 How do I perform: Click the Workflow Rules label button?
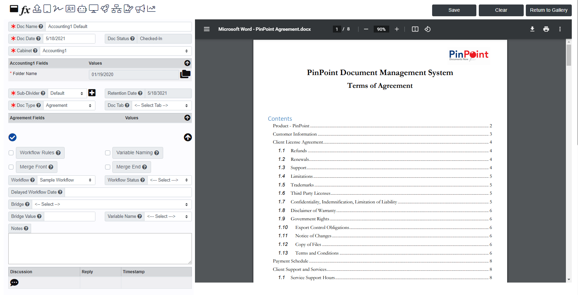[x=40, y=153]
